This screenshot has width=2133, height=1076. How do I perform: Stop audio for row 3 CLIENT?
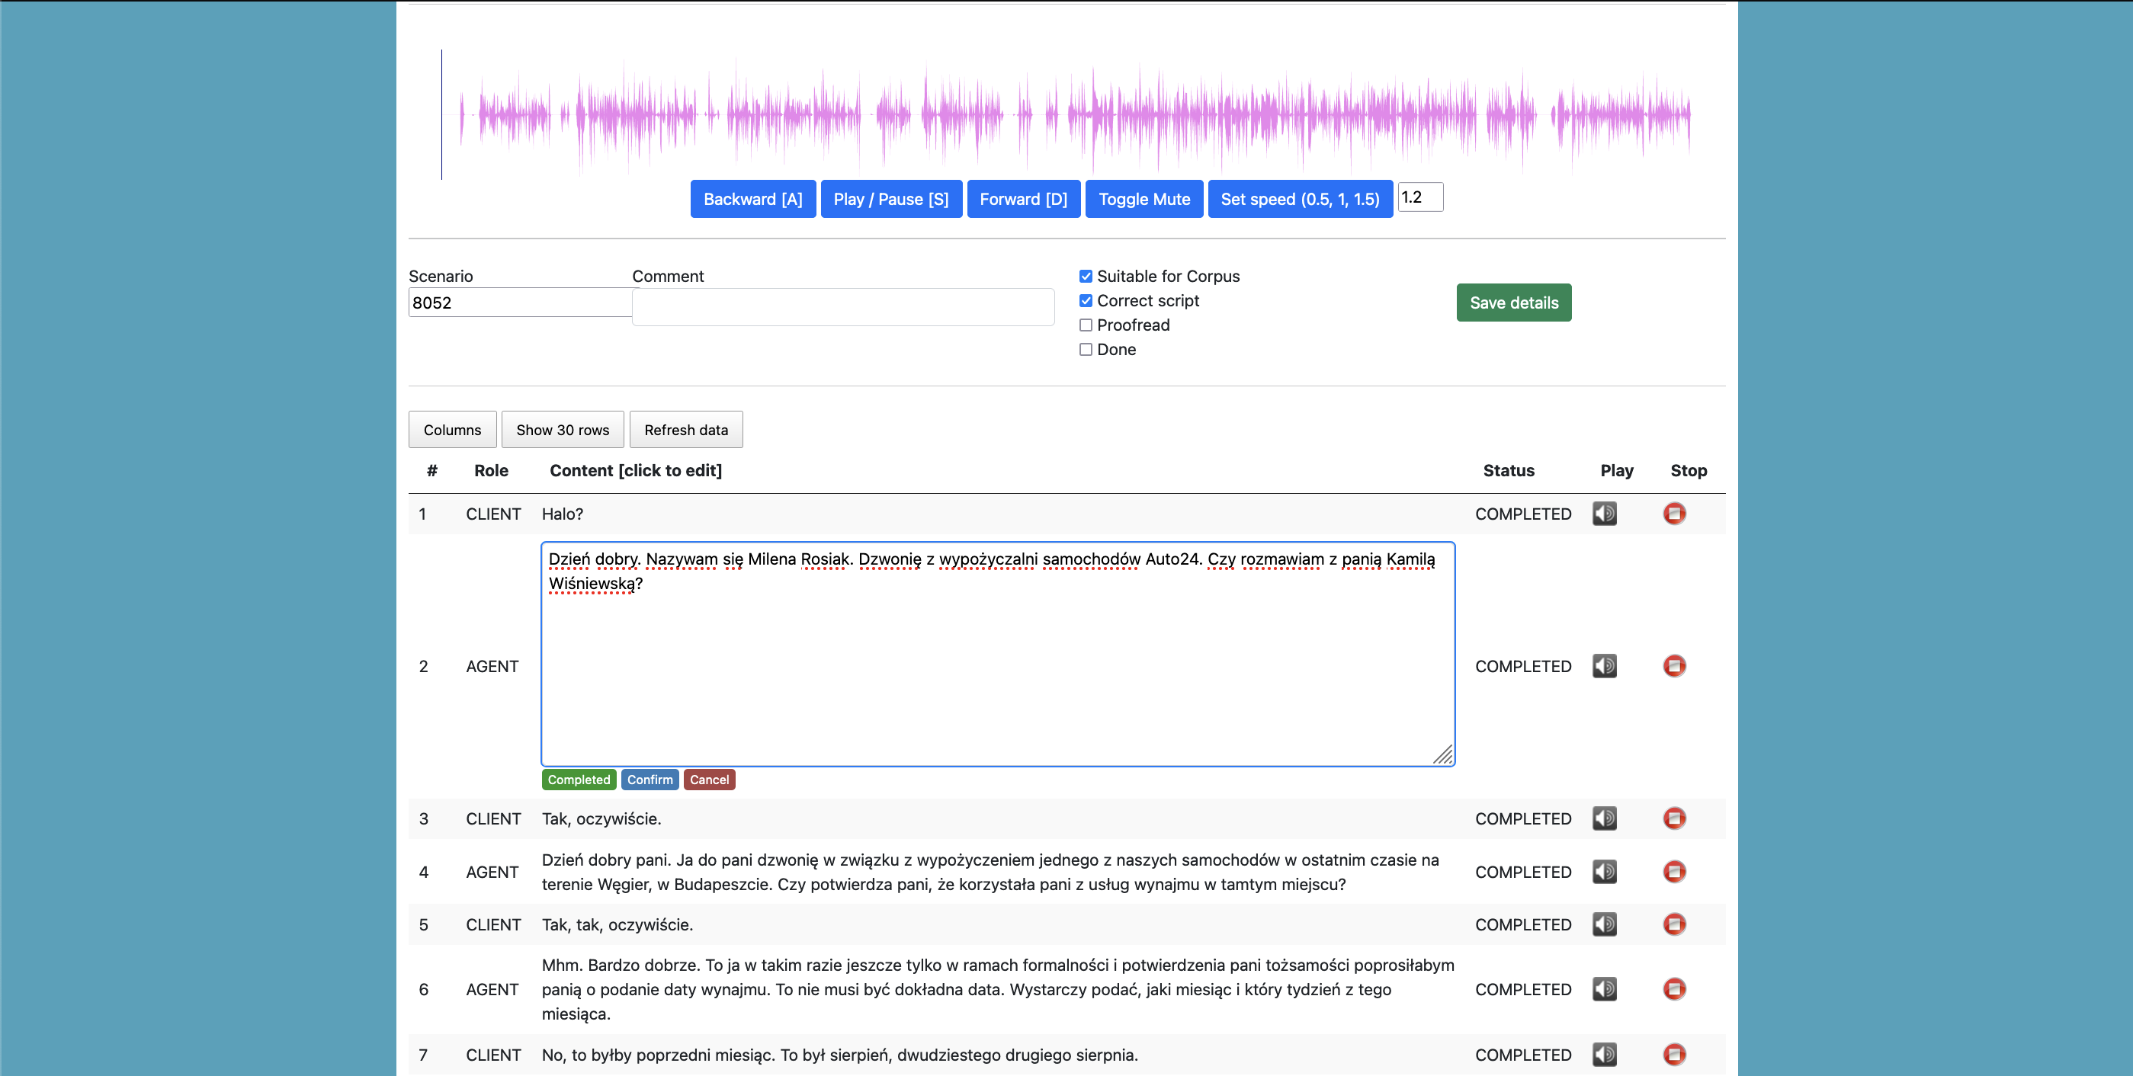1673,818
